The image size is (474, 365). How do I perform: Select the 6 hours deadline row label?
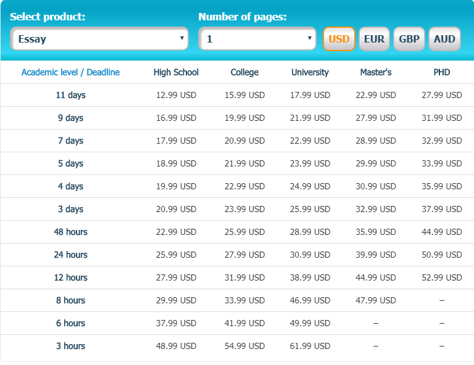tap(70, 323)
